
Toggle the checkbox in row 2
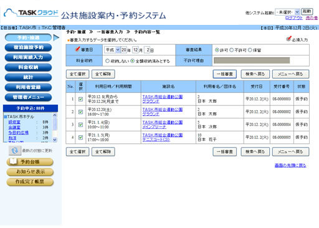click(x=80, y=112)
